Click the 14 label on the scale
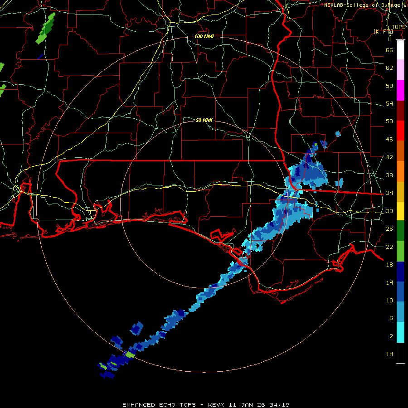This screenshot has width=408, height=408. pos(389,282)
